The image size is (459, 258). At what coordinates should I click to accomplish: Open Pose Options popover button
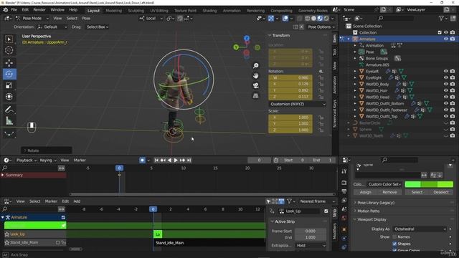(x=321, y=27)
